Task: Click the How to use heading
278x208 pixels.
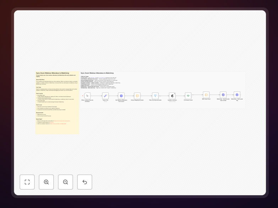Action: click(x=39, y=105)
